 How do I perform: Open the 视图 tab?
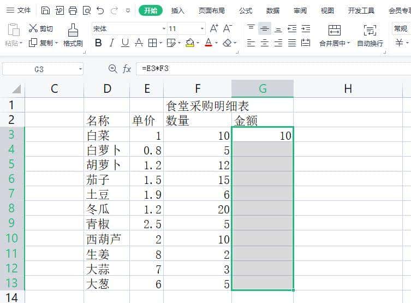tap(327, 10)
